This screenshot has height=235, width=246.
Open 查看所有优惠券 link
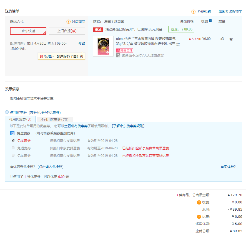point(76,126)
